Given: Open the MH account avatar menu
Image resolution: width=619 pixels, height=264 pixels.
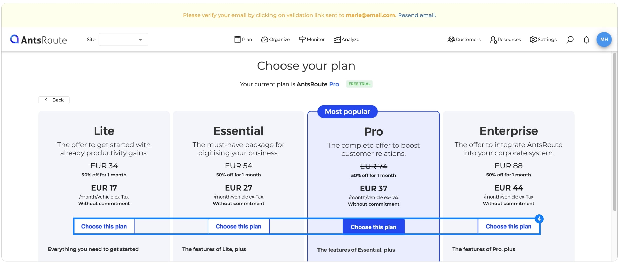Looking at the screenshot, I should coord(604,39).
